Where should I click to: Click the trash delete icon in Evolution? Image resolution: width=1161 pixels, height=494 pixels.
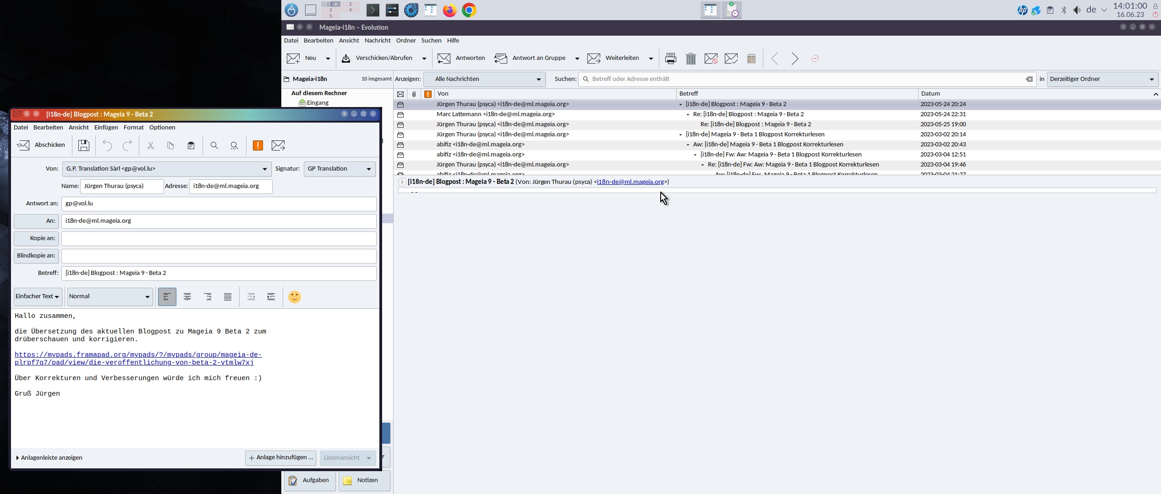pyautogui.click(x=691, y=59)
